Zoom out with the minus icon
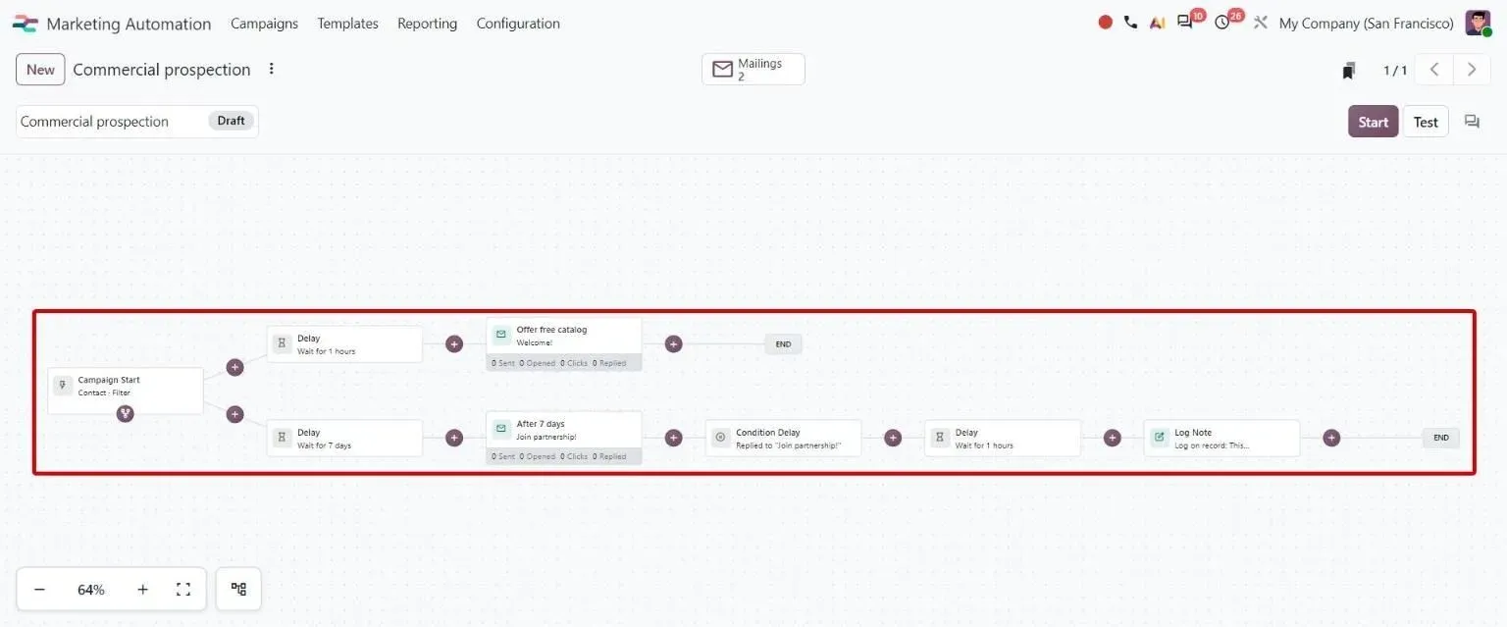This screenshot has width=1507, height=627. coord(39,590)
